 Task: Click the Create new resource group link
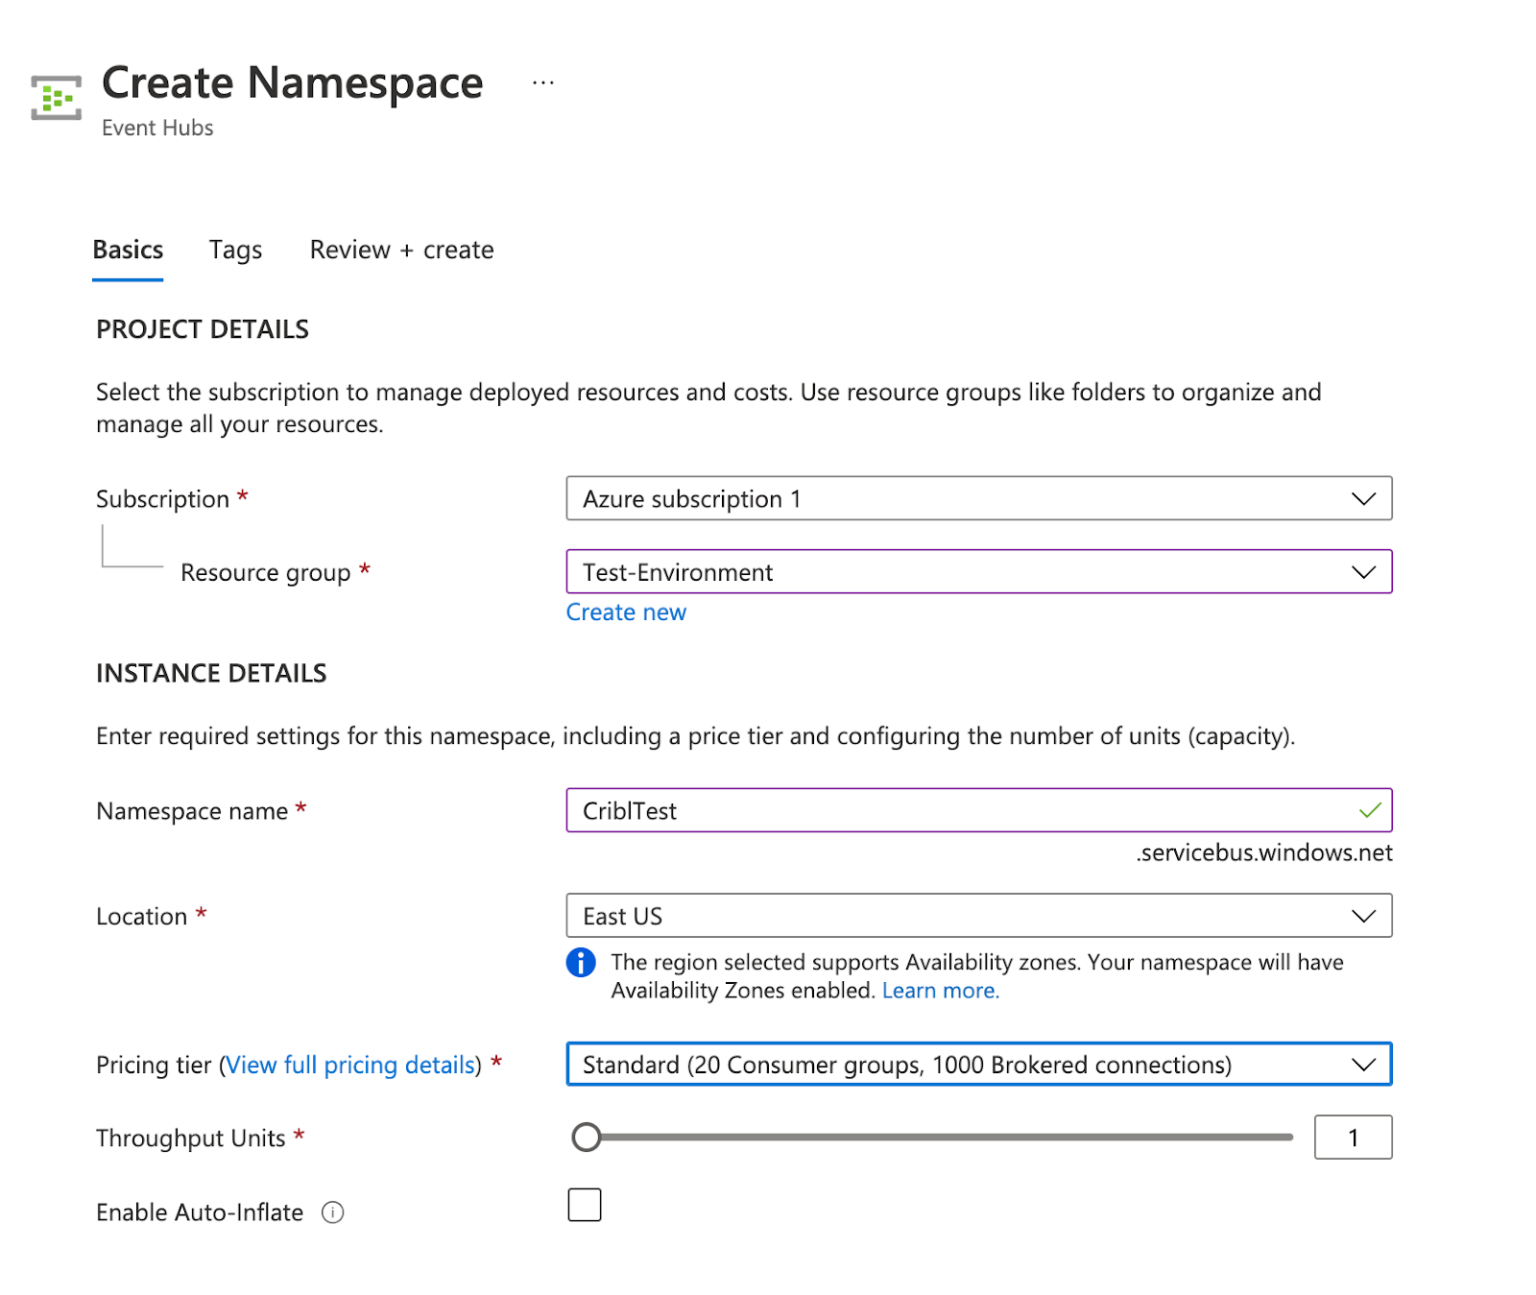pyautogui.click(x=626, y=612)
